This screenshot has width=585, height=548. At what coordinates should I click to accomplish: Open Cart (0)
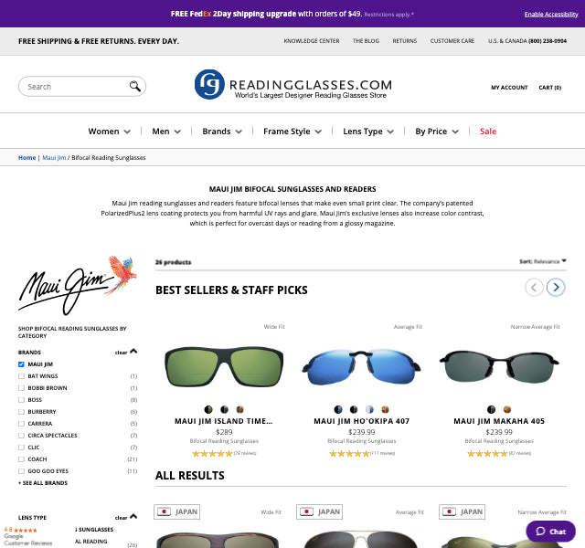[x=550, y=88]
